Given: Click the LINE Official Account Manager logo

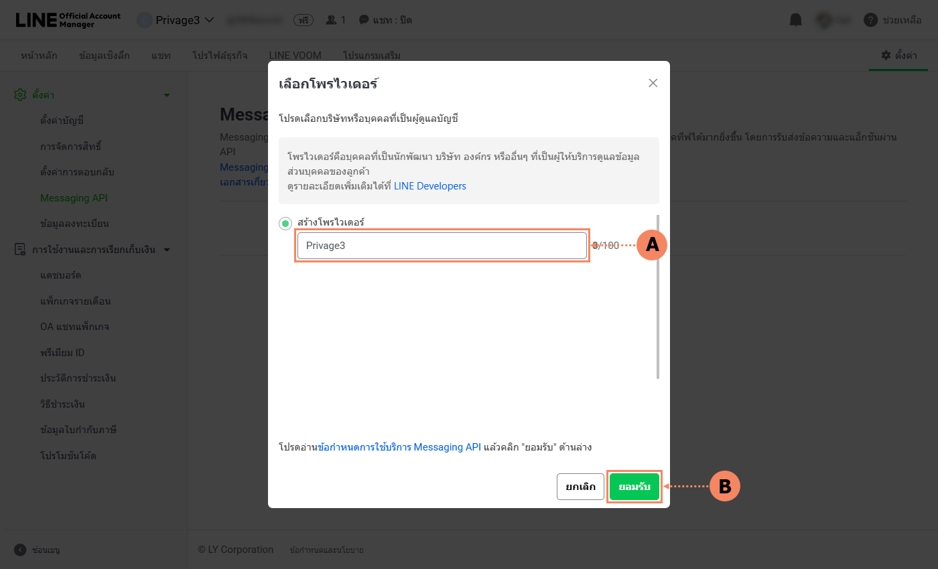Looking at the screenshot, I should pos(68,19).
